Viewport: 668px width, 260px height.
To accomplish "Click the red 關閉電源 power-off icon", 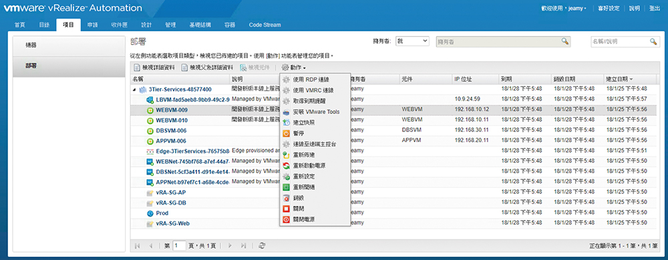I will (x=287, y=219).
